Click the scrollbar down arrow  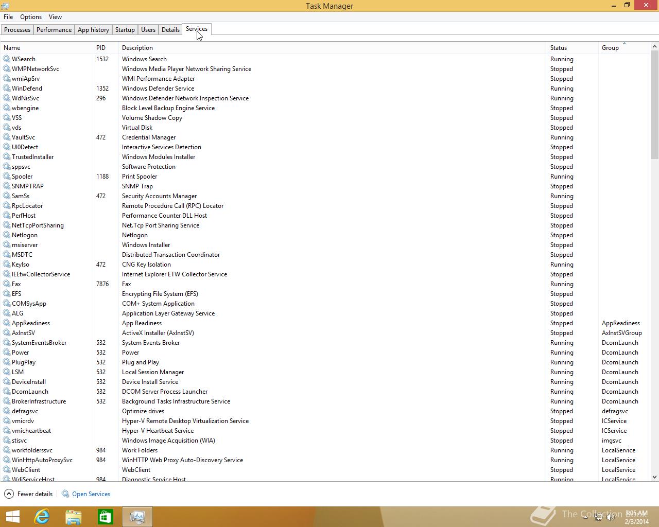654,477
